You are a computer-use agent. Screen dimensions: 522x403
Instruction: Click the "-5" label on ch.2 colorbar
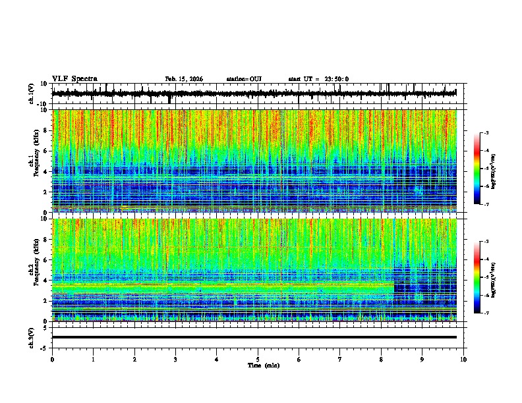pyautogui.click(x=486, y=277)
